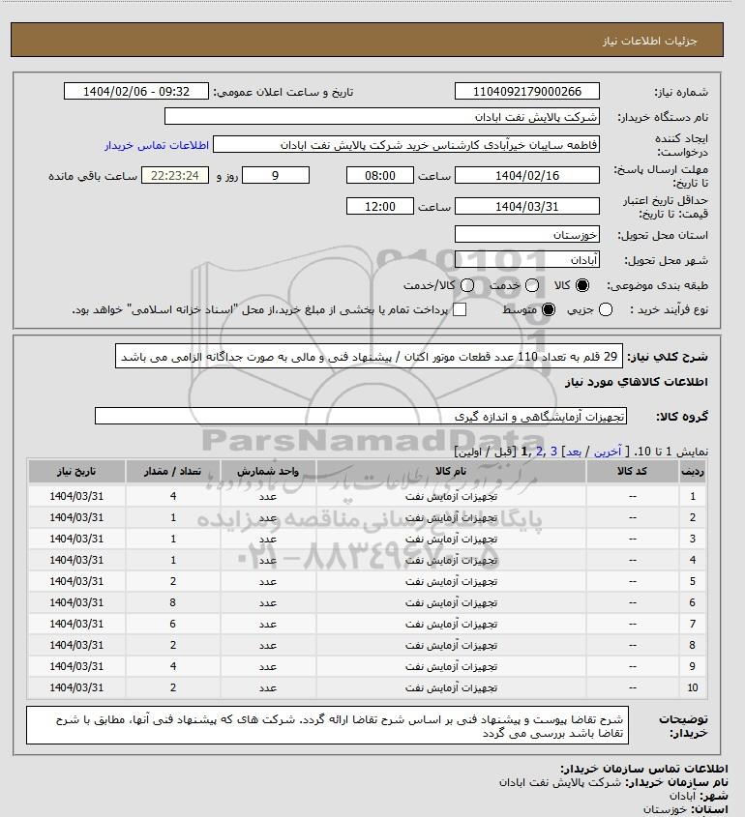Image resolution: width=745 pixels, height=817 pixels.
Task: Click the response deadline time 08:00
Action: pos(380,175)
